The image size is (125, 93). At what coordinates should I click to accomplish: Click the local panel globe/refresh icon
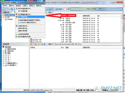coord(42,44)
